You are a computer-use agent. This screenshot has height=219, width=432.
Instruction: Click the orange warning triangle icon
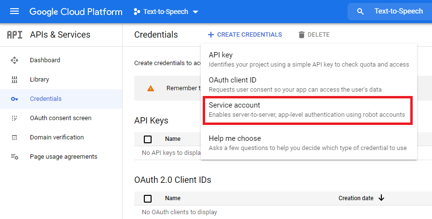151,88
